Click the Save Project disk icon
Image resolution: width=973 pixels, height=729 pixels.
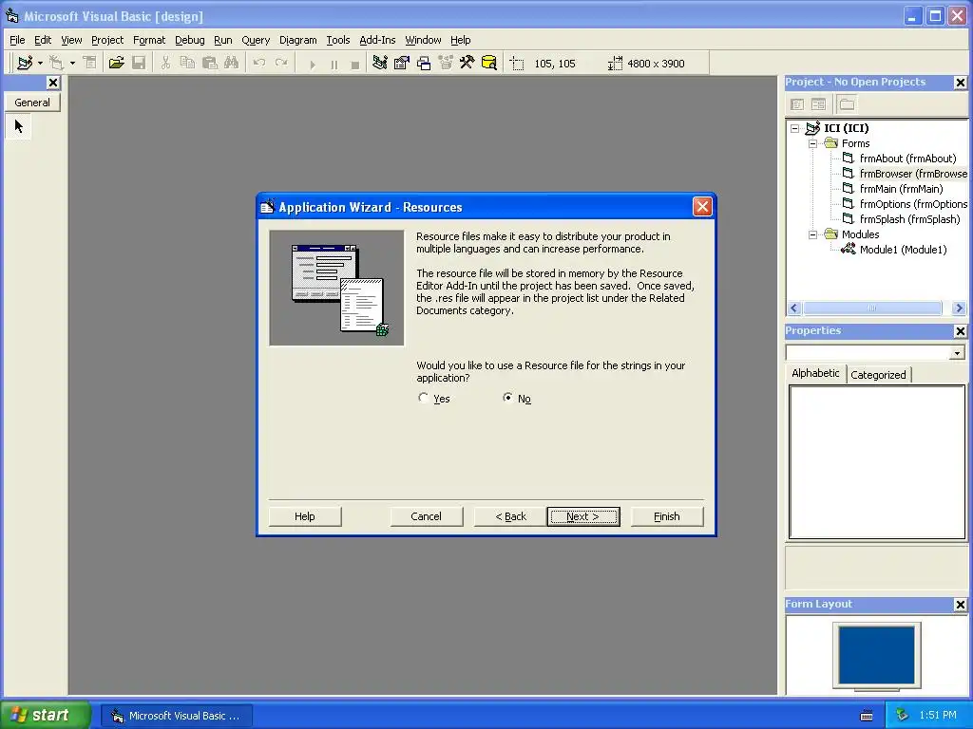[139, 63]
